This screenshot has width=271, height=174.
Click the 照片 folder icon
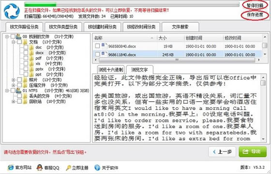25,80
